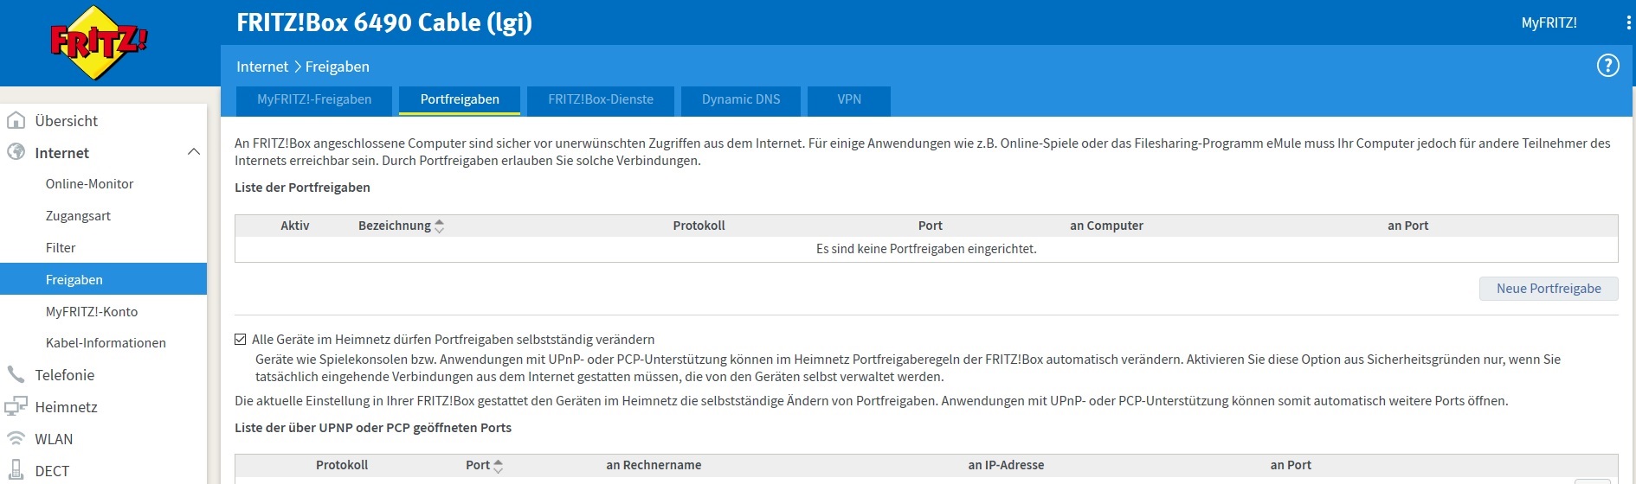Open Zugangsart in sidebar

click(x=78, y=216)
